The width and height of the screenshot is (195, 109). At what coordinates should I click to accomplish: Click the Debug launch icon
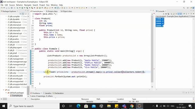[18, 8]
